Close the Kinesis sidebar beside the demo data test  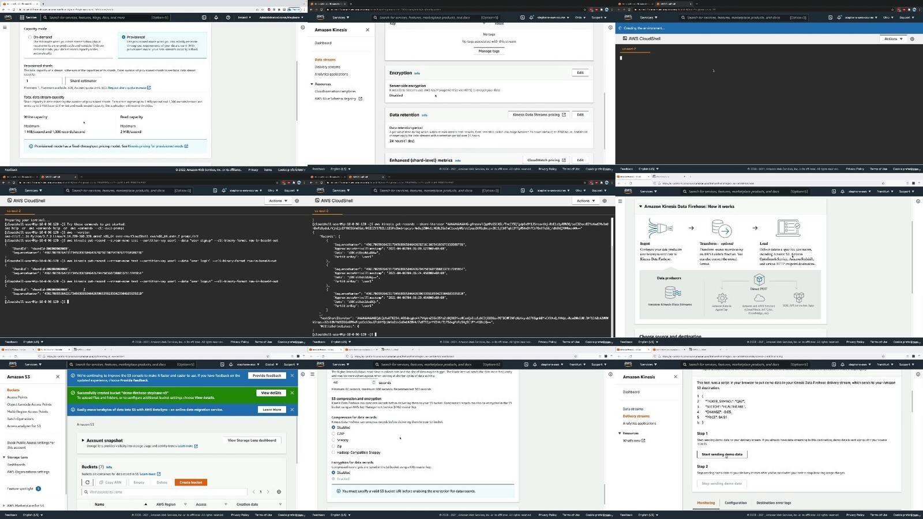coord(676,376)
